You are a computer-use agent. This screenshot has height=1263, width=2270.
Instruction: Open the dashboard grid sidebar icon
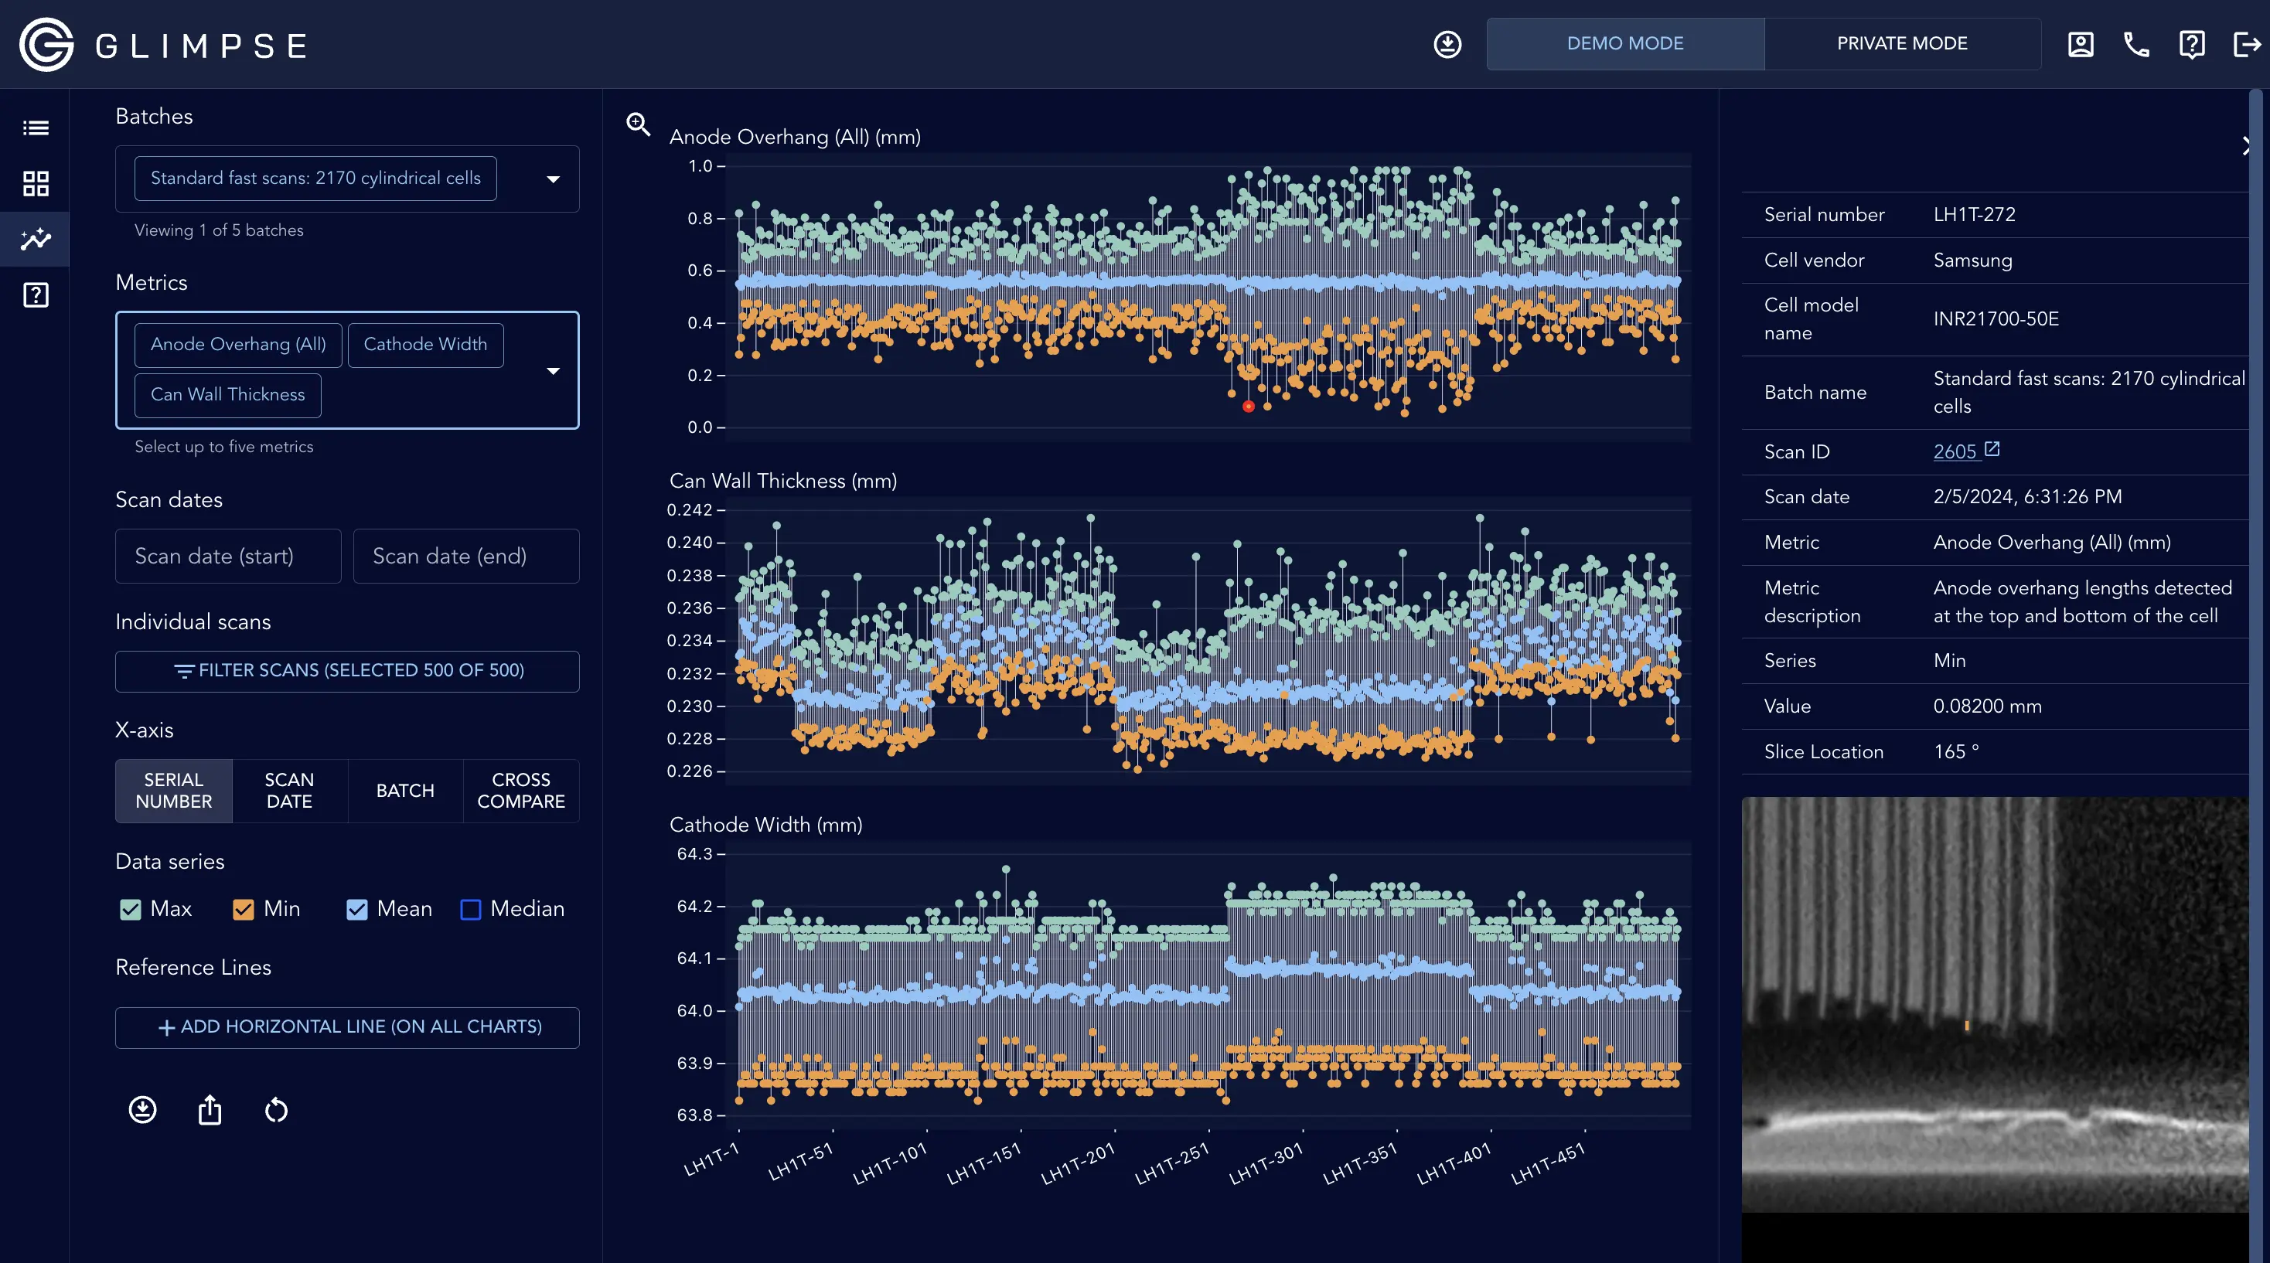(36, 183)
